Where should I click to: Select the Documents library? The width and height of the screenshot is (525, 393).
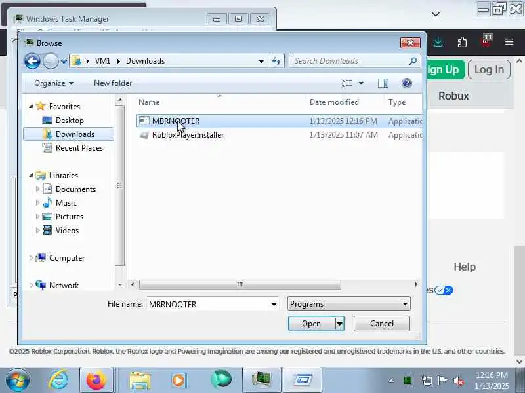[x=75, y=189]
